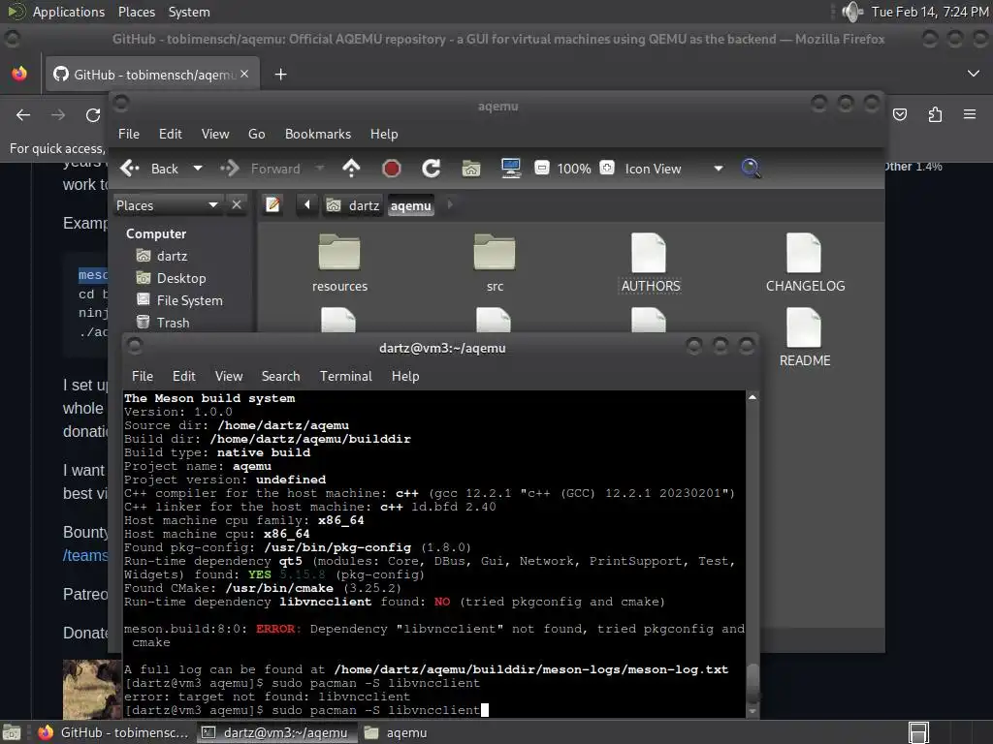993x744 pixels.
Task: Switch to the aqemu folder taskbar button
Action: [396, 732]
